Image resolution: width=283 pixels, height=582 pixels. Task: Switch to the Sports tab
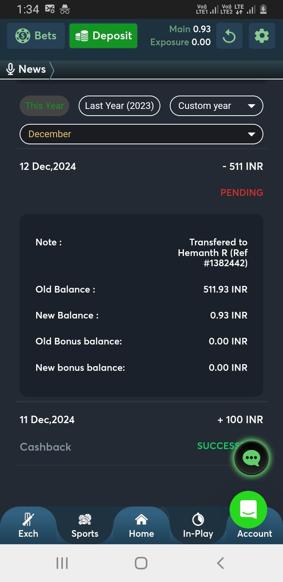[85, 525]
